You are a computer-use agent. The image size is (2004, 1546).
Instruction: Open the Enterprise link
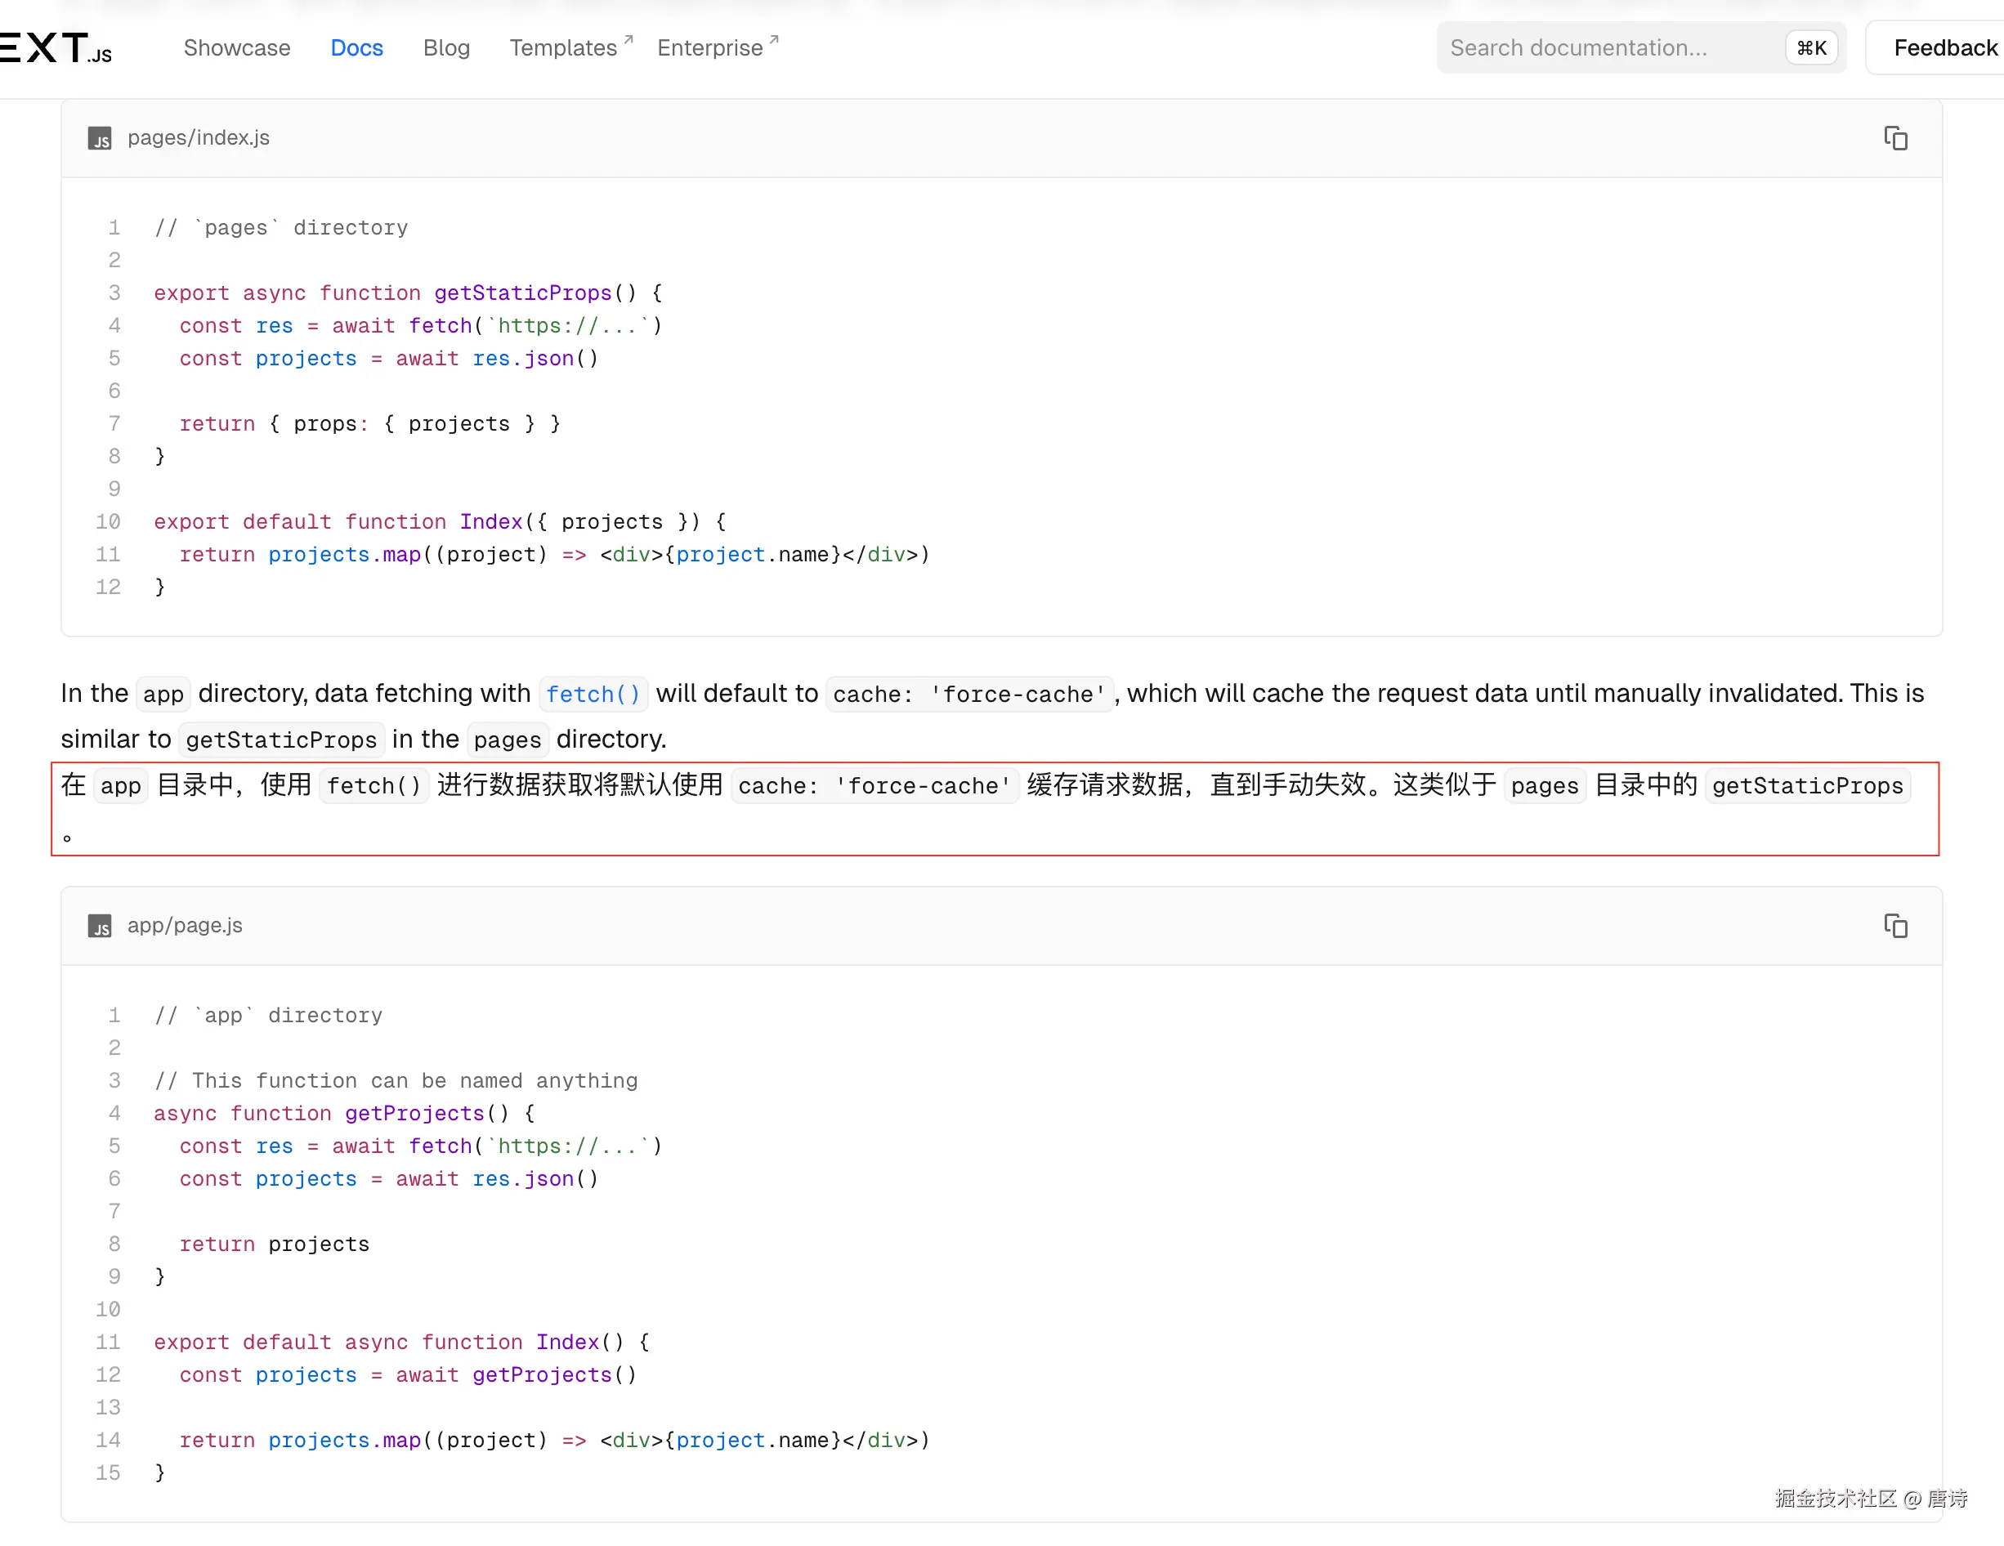(x=709, y=47)
